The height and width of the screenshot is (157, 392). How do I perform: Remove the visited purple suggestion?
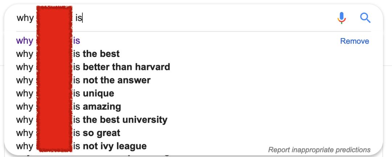coord(354,41)
